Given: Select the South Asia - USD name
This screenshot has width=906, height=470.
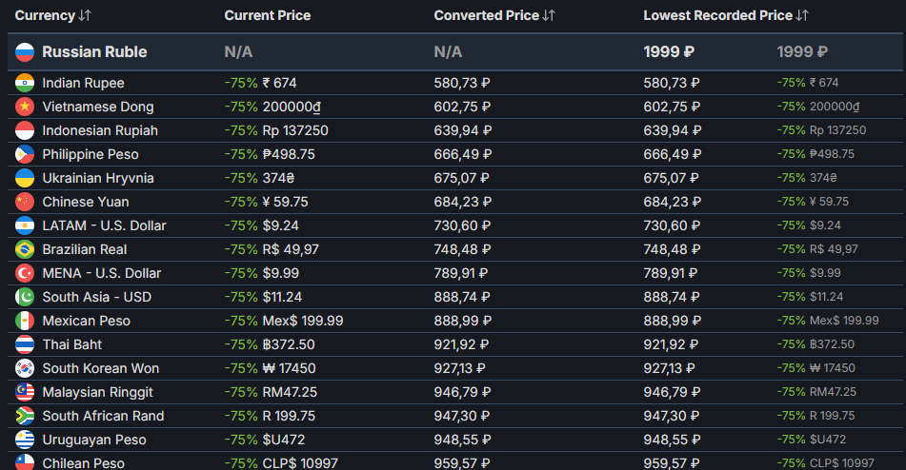Looking at the screenshot, I should pyautogui.click(x=96, y=297).
